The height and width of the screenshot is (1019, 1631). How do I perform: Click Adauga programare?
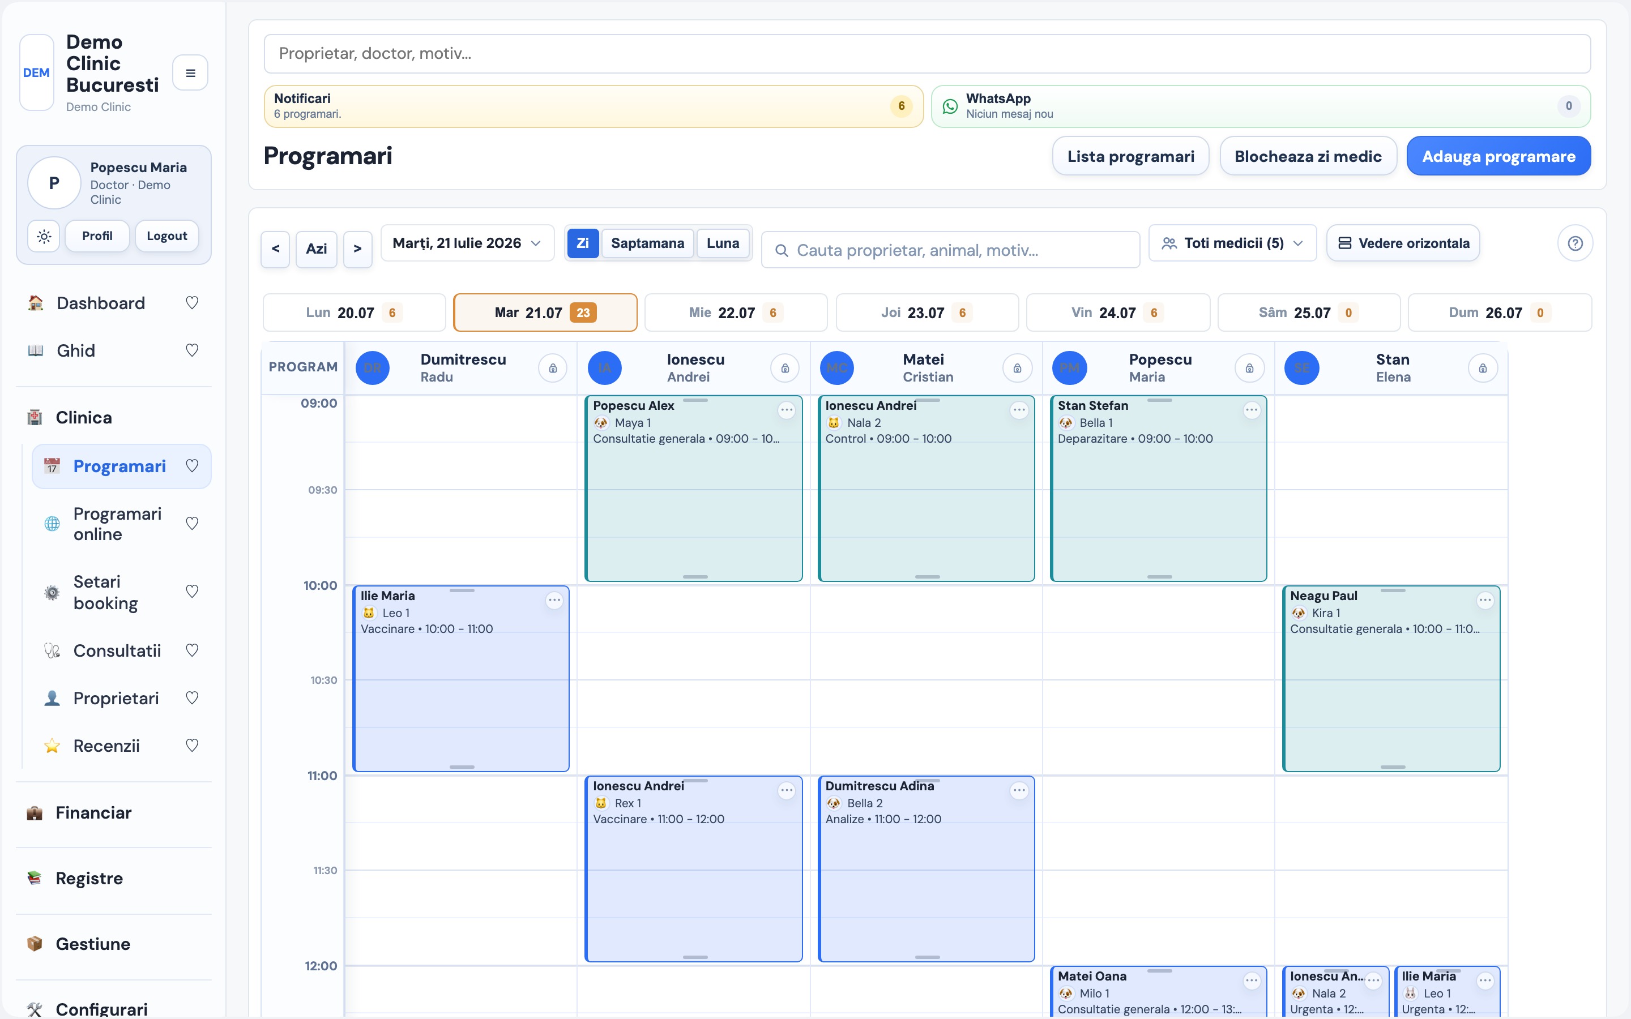coord(1498,156)
